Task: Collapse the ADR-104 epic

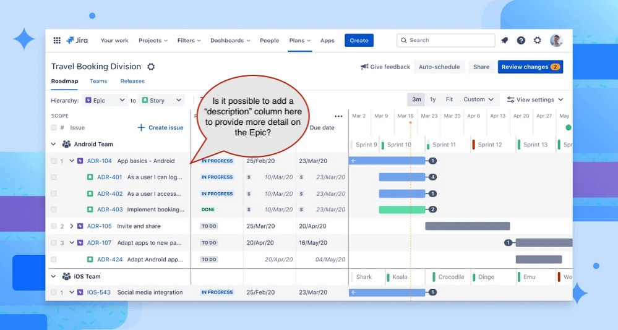Action: pos(72,161)
